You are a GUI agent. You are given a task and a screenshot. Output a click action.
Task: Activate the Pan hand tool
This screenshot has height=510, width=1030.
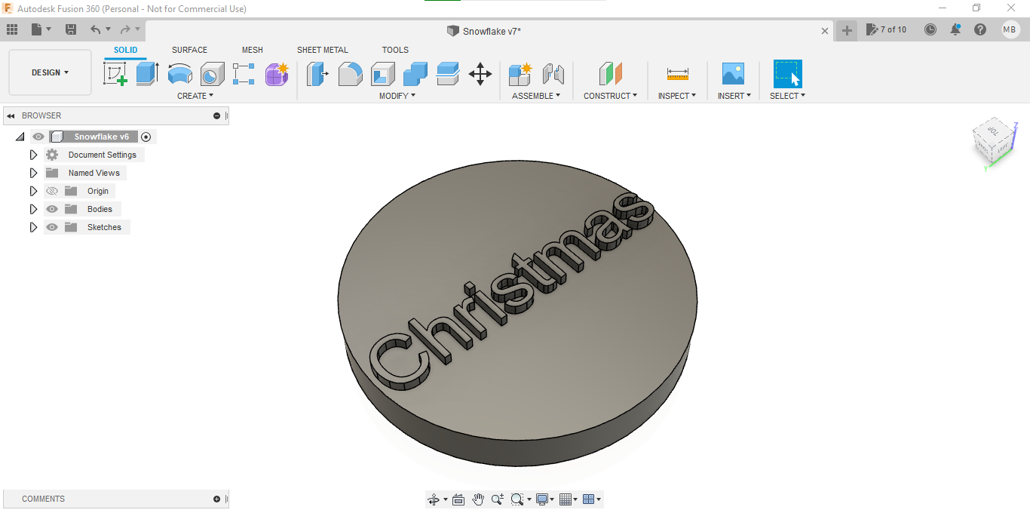click(x=478, y=499)
